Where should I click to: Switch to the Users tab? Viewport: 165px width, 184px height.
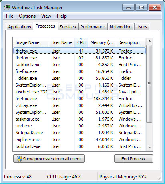click(142, 27)
